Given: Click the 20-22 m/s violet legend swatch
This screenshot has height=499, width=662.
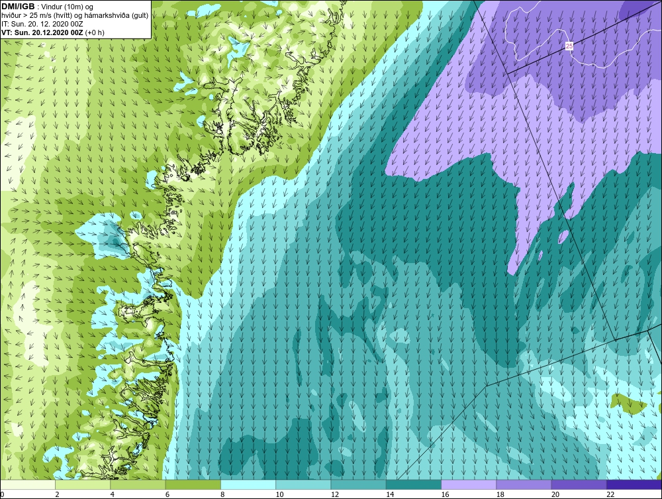Looking at the screenshot, I should [x=579, y=484].
